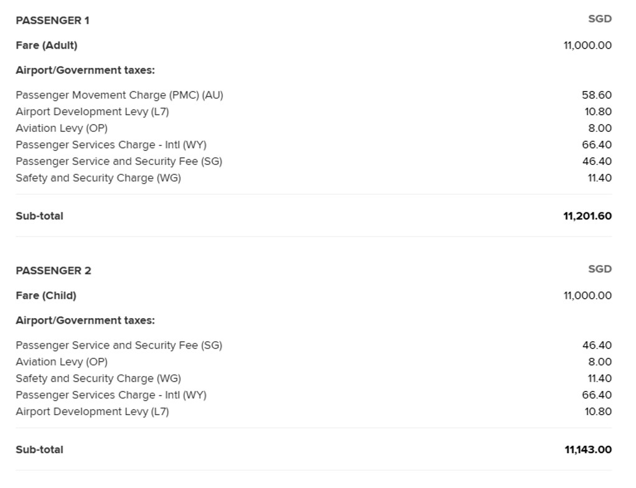Click Passenger 2's 11,000.00 child fare amount
636x488 pixels.
coord(587,296)
